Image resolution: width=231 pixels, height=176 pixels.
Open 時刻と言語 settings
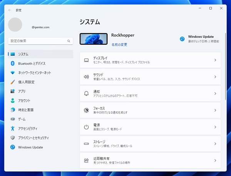[40, 110]
